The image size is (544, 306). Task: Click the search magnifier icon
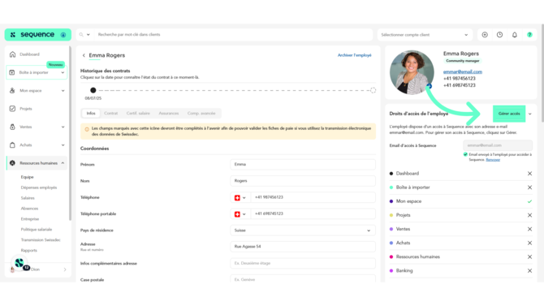click(81, 35)
